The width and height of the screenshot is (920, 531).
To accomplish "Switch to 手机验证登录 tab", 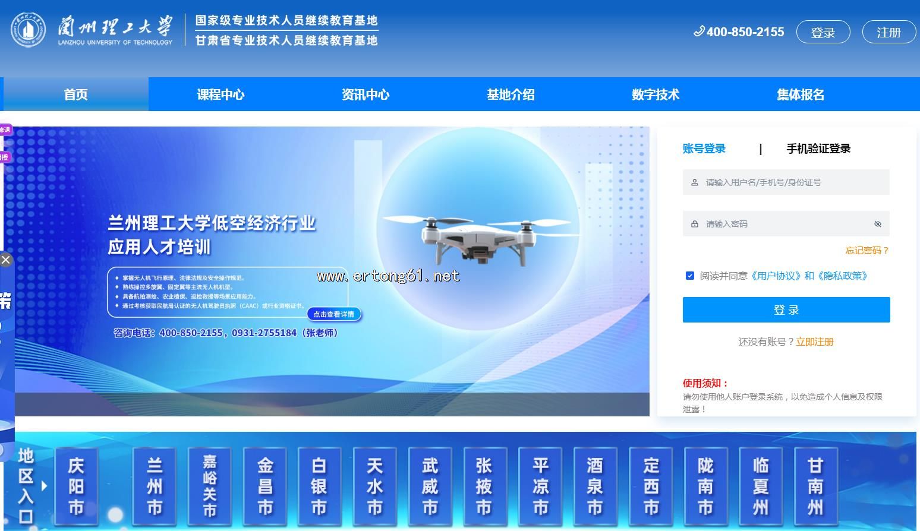I will point(818,148).
